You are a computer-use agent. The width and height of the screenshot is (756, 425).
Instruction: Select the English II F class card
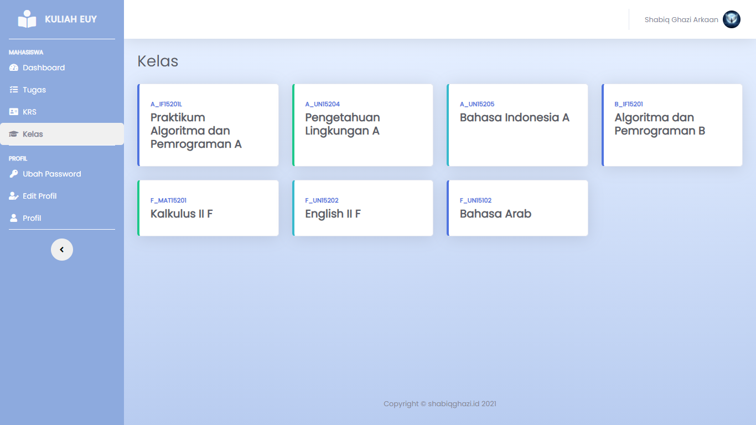click(363, 208)
